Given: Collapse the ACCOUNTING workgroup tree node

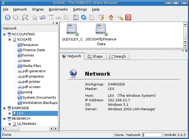Looking at the screenshot, I should point(4,34).
